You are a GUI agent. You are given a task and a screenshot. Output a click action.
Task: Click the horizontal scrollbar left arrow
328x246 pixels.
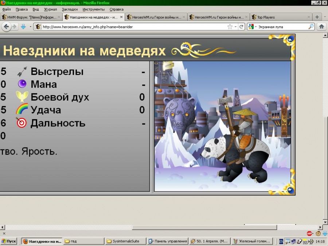click(2, 227)
